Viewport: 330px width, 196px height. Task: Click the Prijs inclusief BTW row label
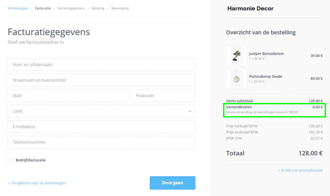pos(242,126)
